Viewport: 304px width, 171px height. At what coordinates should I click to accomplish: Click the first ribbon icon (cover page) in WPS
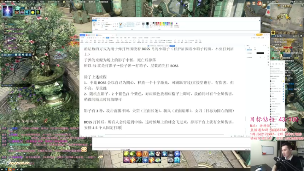tap(82, 41)
